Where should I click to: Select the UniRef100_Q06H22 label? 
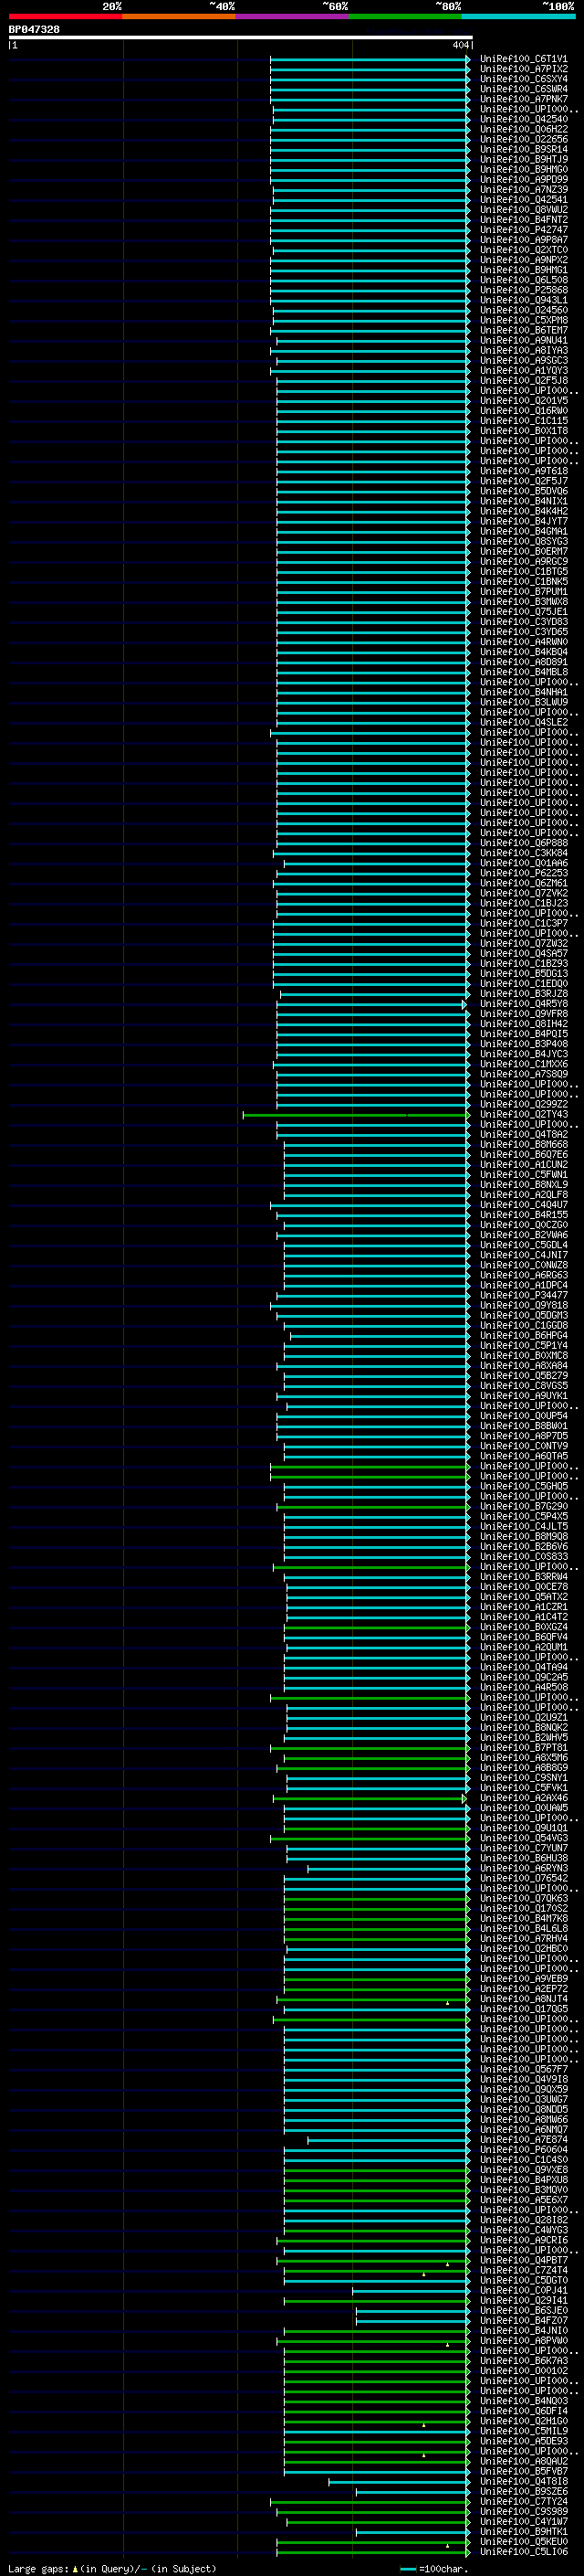tap(524, 129)
